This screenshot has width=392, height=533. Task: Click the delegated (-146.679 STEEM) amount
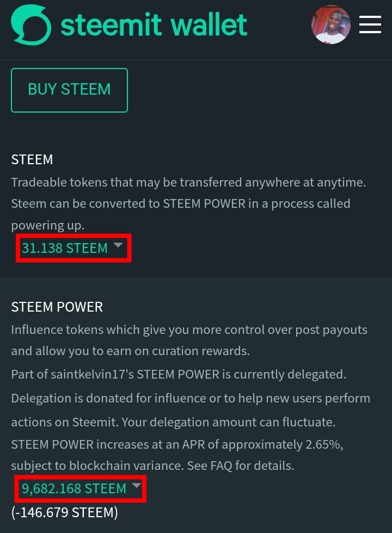tap(64, 512)
